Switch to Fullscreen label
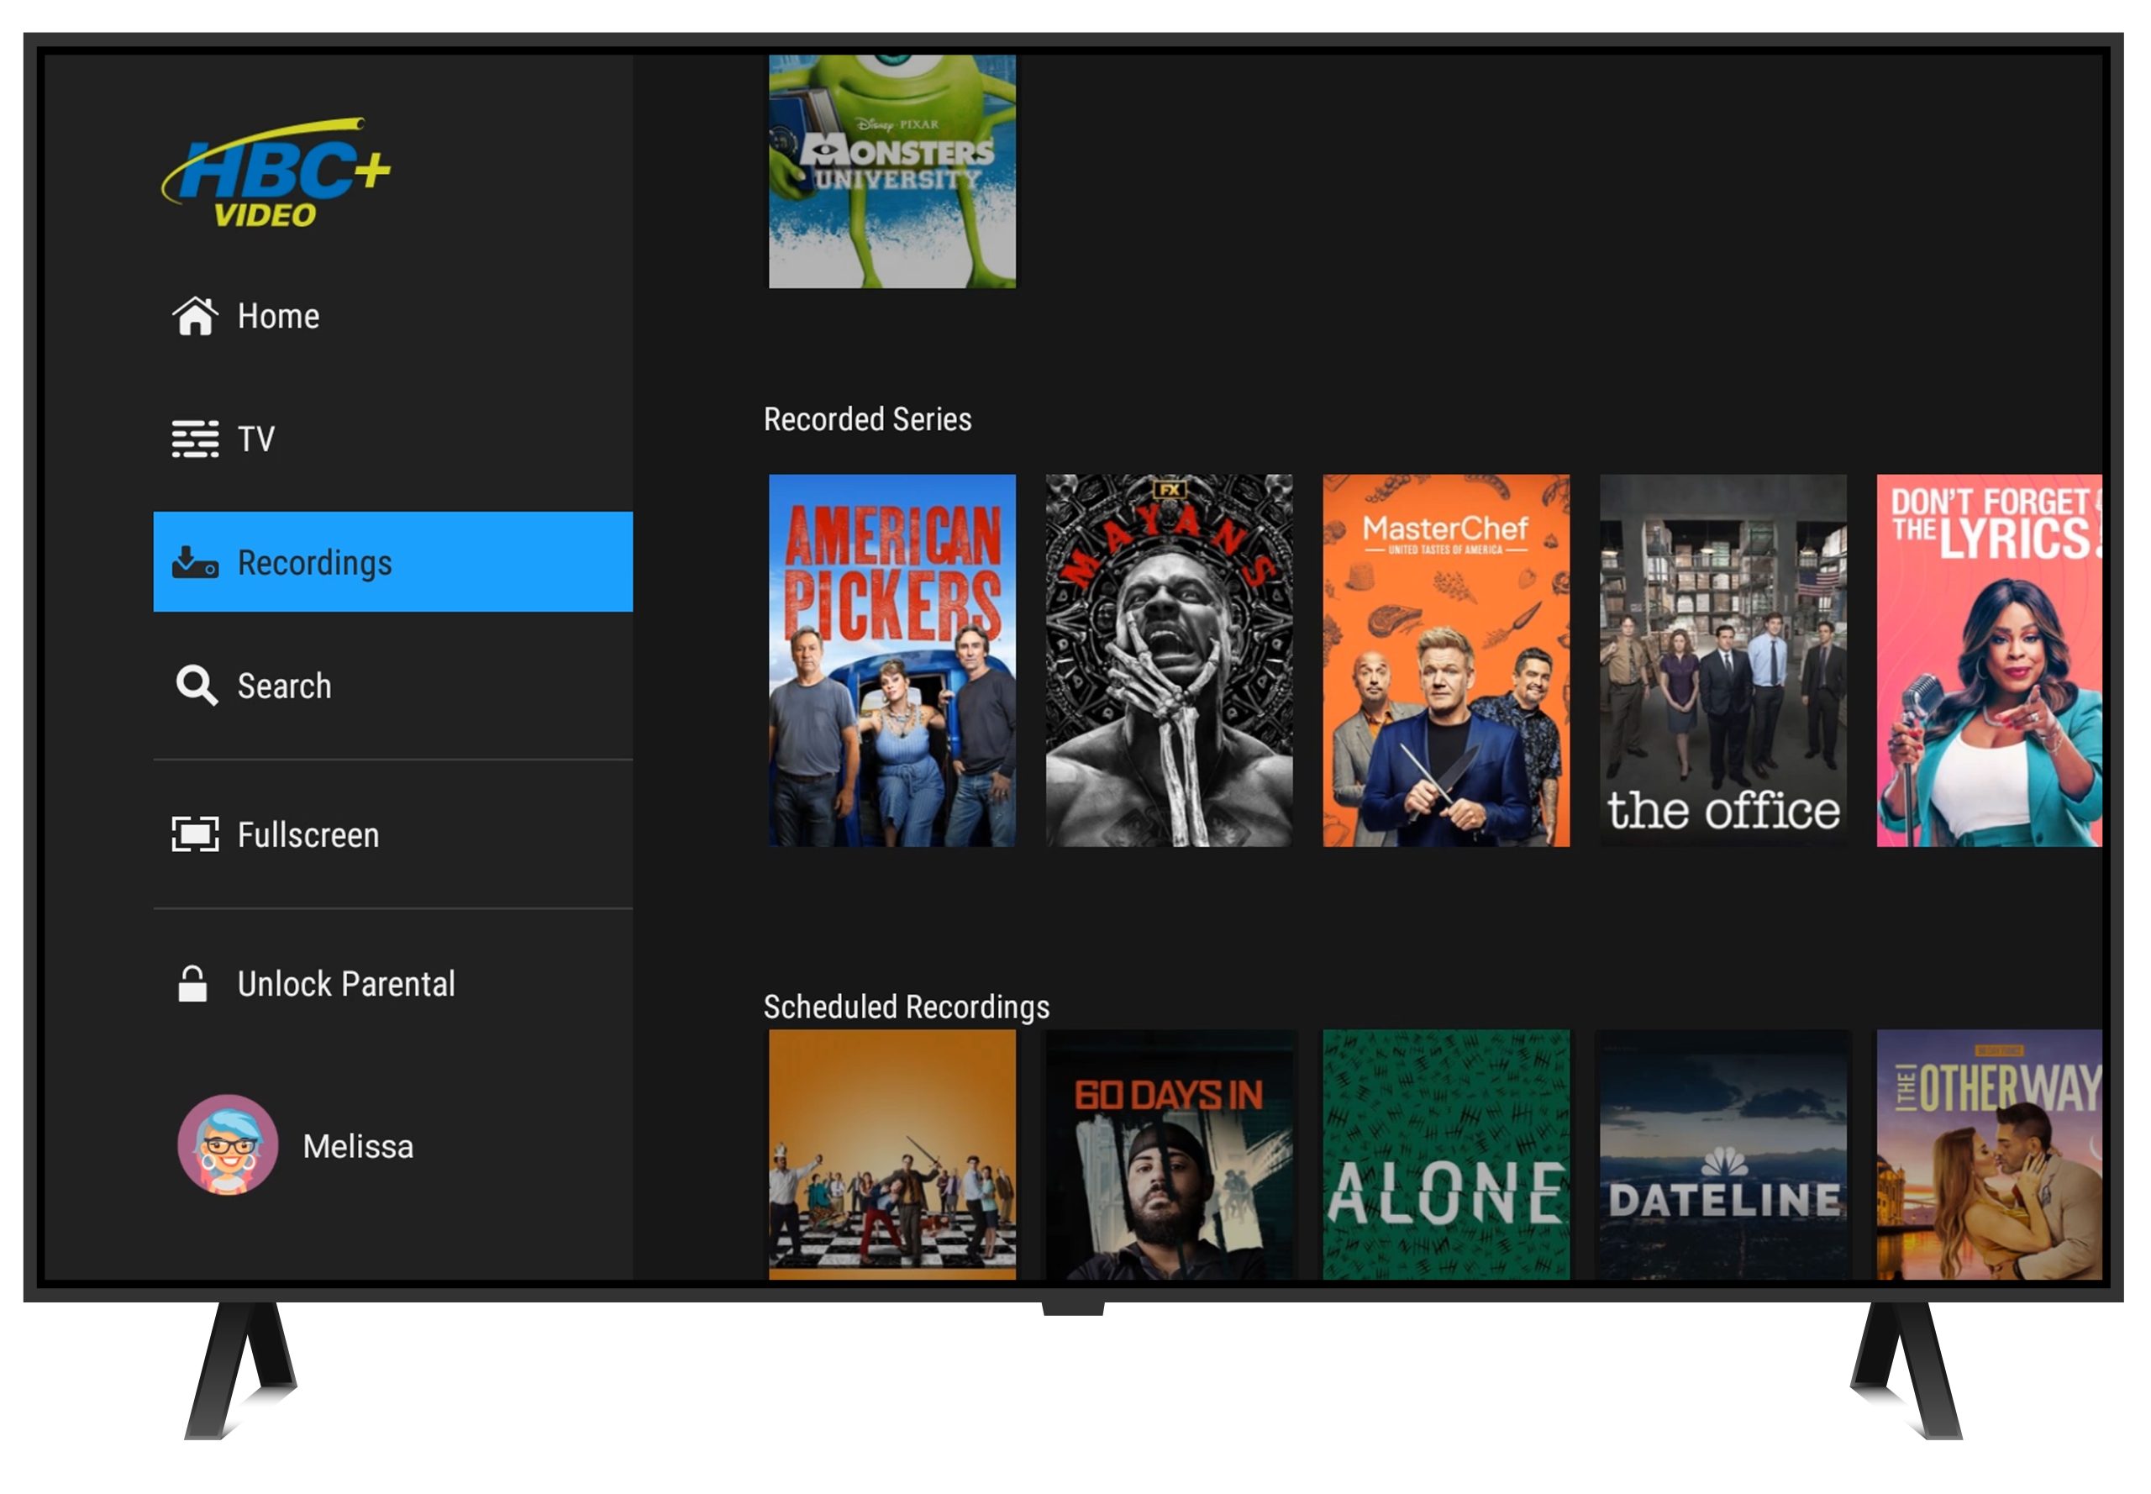The width and height of the screenshot is (2151, 1494). 308,835
